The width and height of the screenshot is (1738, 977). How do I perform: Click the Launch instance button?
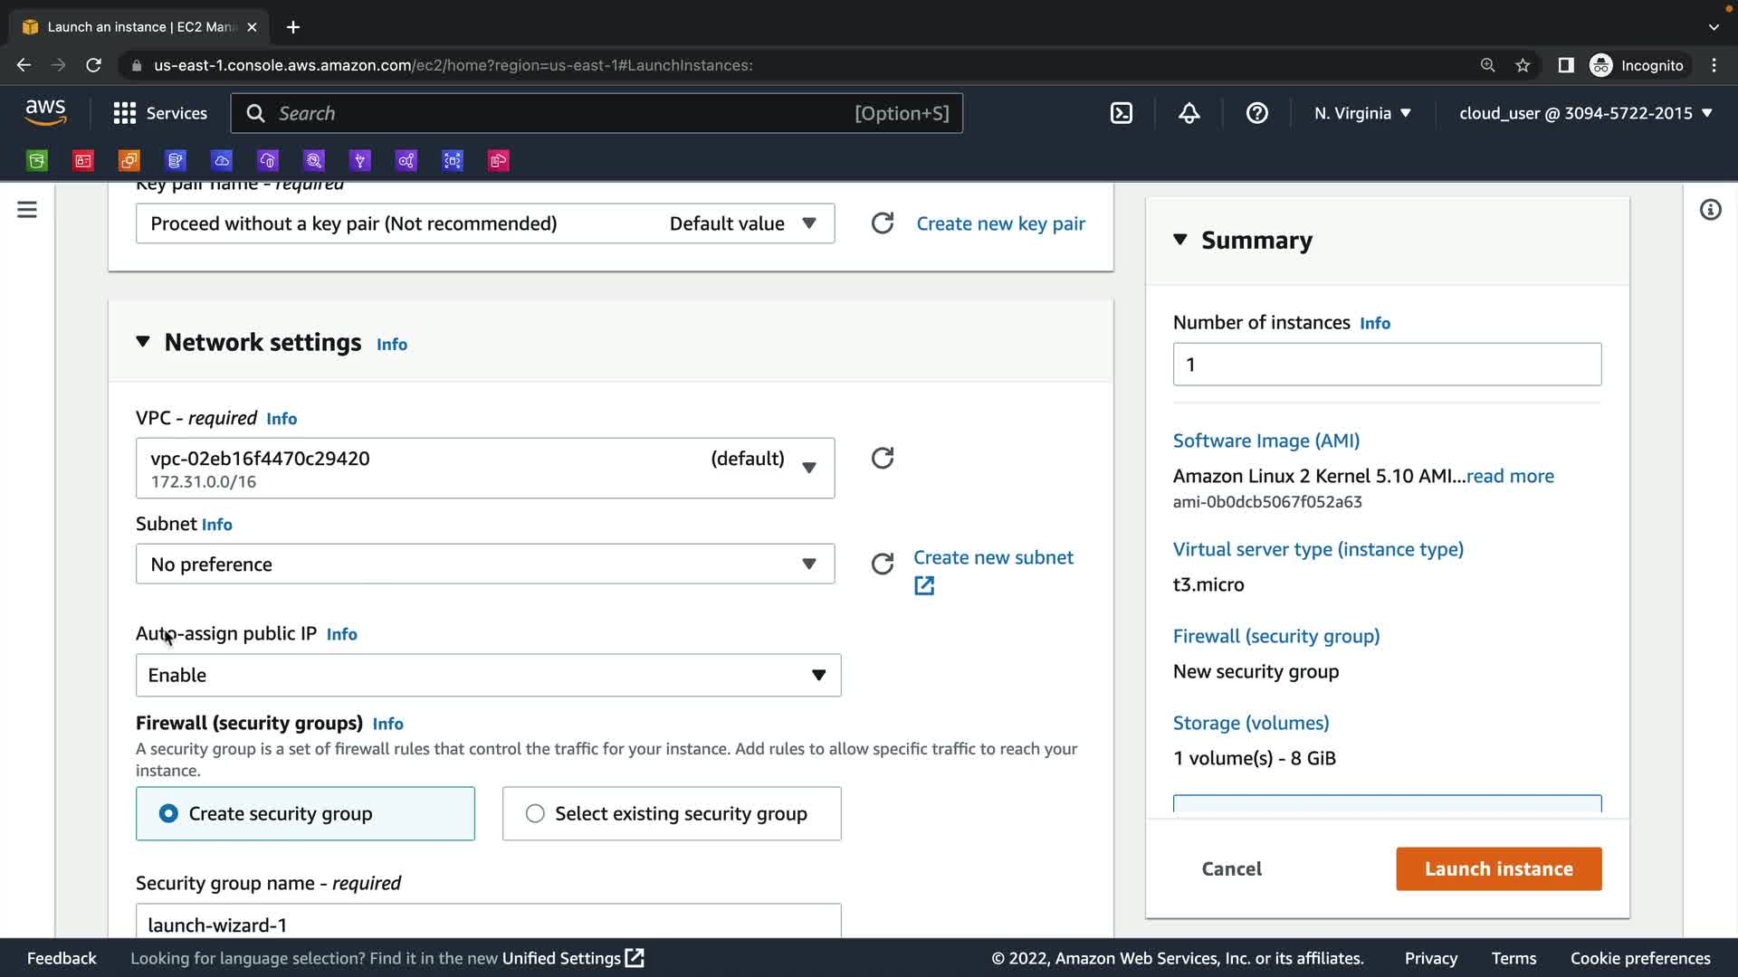click(x=1498, y=868)
